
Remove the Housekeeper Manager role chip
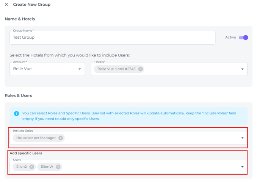tap(61, 138)
